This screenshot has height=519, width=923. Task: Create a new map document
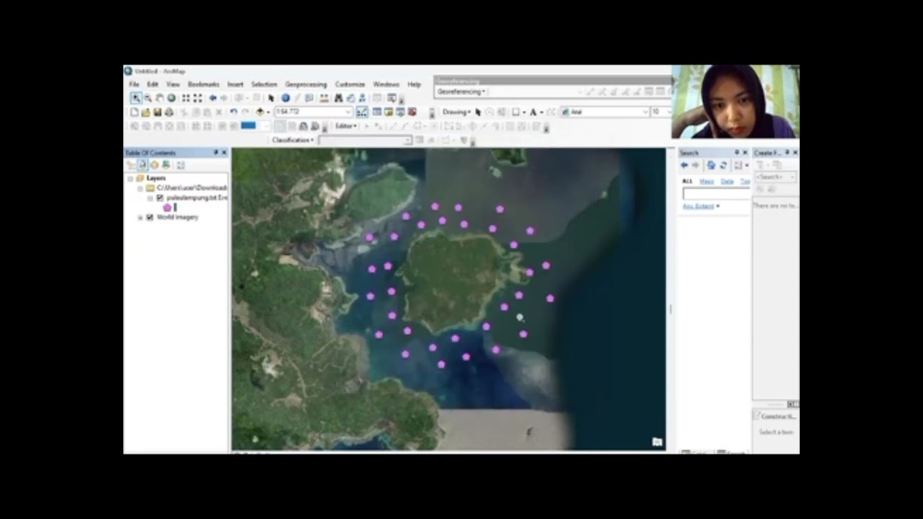pos(134,112)
